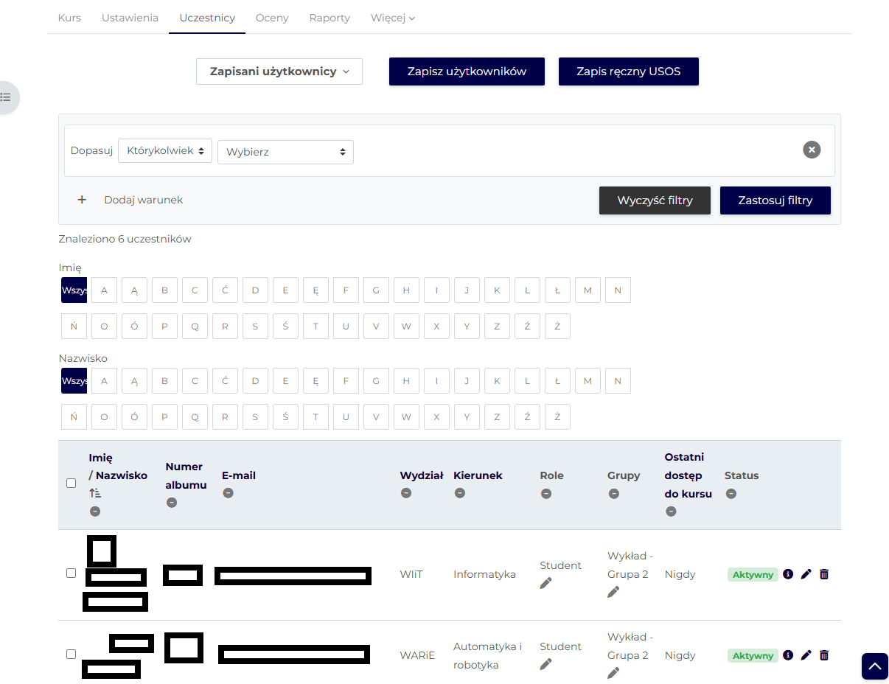
Task: Open the Wybierz filter type dropdown
Action: 285,152
